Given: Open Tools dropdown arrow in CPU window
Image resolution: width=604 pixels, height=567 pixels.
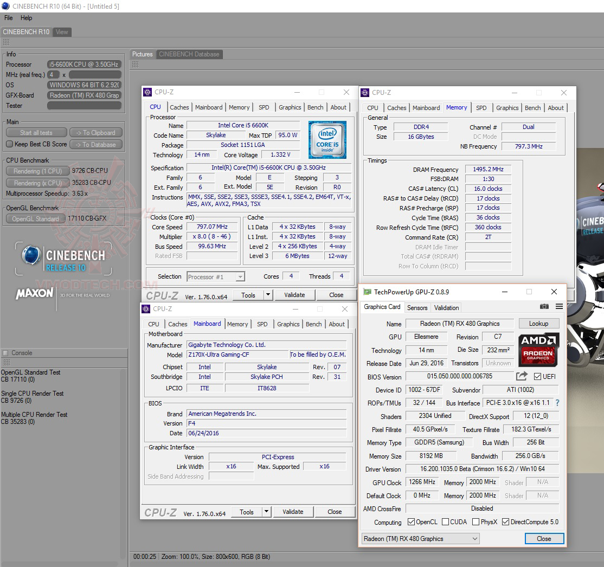Looking at the screenshot, I should pyautogui.click(x=268, y=295).
